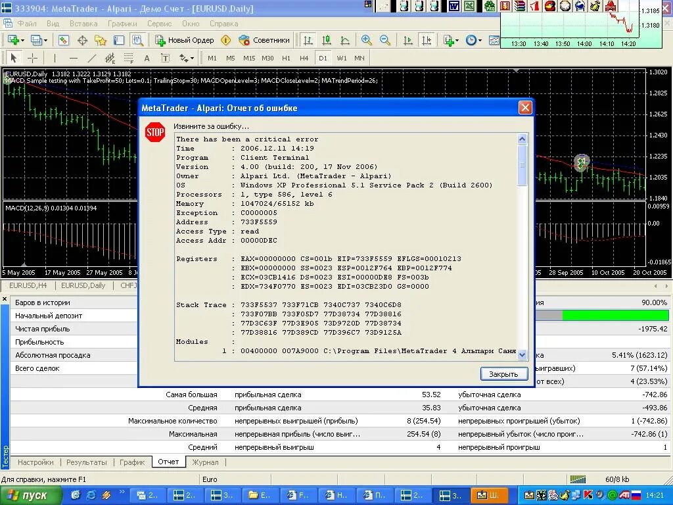Select the Vertical Line drawing tool

click(x=55, y=58)
